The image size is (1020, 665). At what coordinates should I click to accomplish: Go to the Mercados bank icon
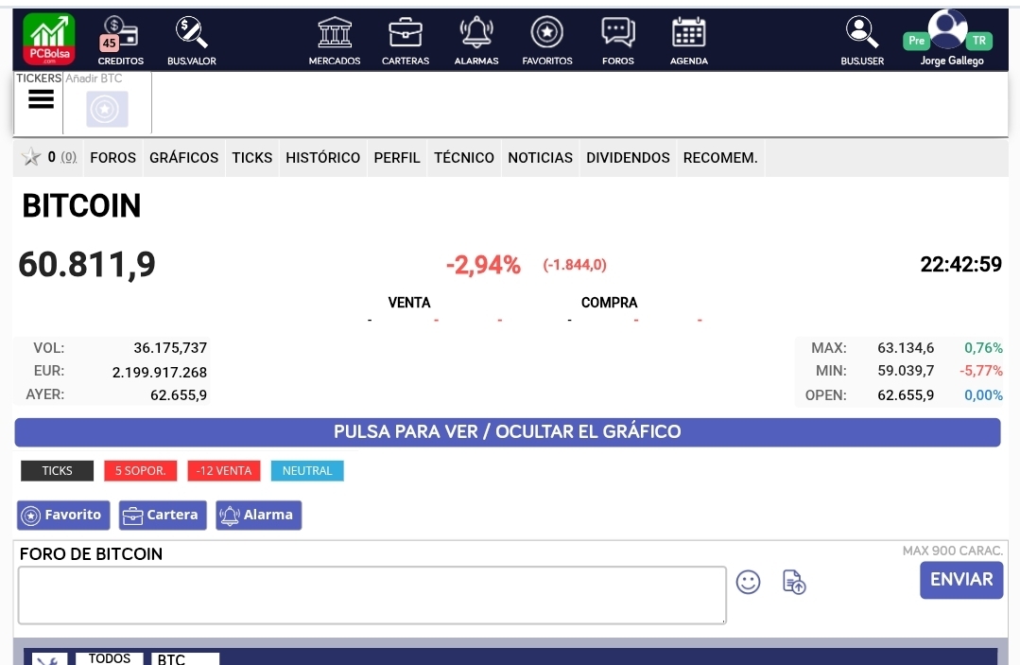[x=335, y=32]
